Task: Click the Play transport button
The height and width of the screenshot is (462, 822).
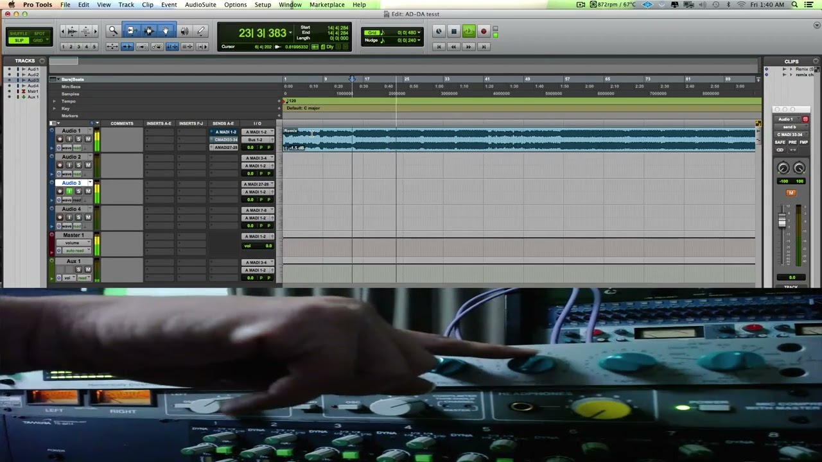Action: pyautogui.click(x=469, y=31)
